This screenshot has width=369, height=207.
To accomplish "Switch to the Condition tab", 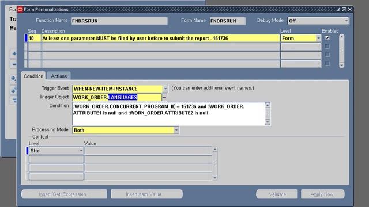I will click(33, 76).
